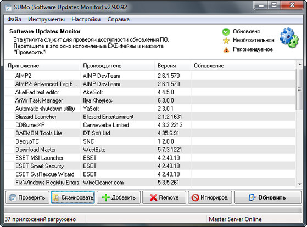The height and width of the screenshot is (227, 307).
Task: Select the ESET Smart Security row
Action: point(150,166)
